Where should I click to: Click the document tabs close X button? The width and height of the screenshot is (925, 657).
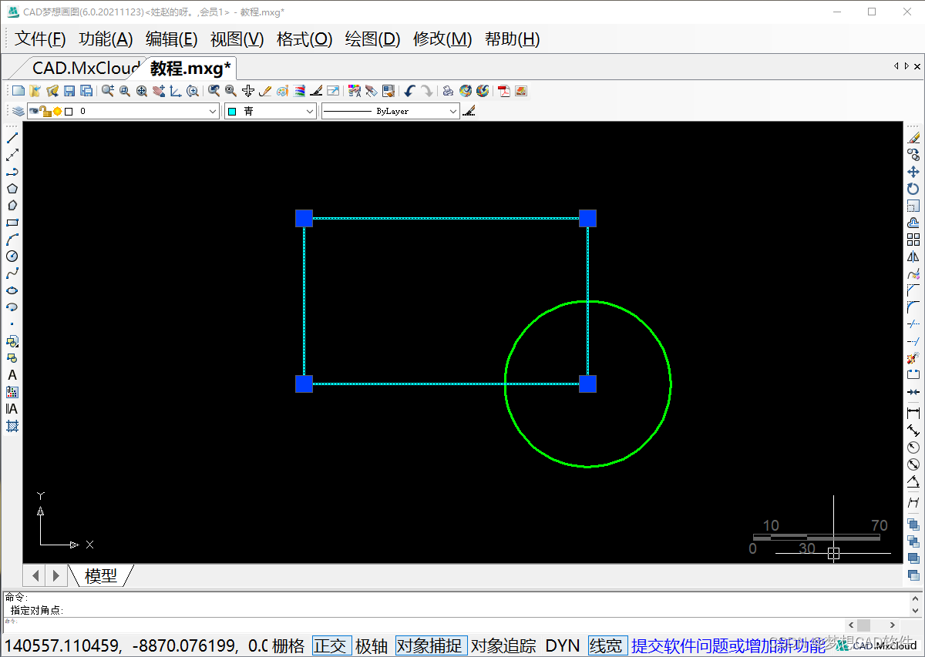click(x=917, y=66)
